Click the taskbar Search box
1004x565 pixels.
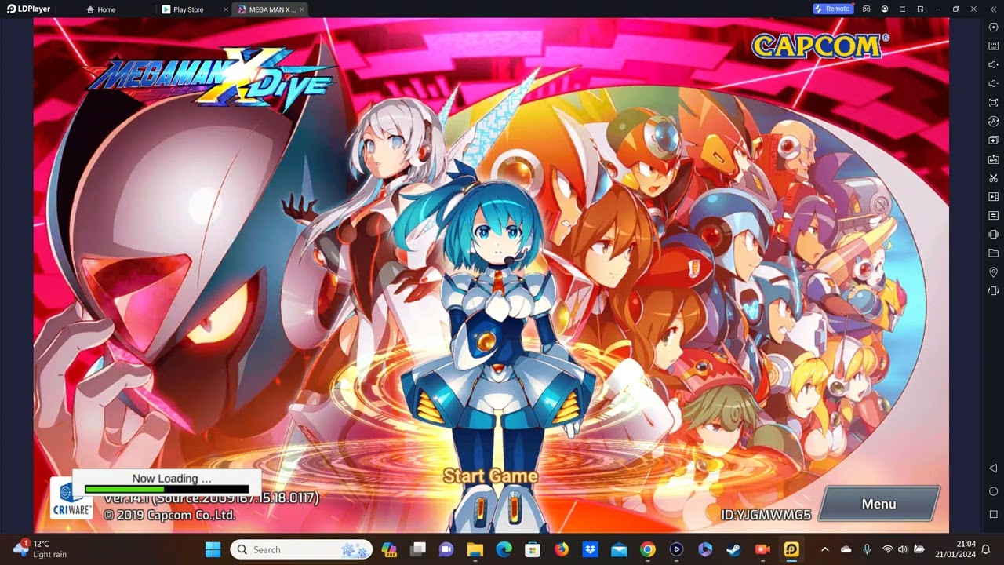(302, 549)
